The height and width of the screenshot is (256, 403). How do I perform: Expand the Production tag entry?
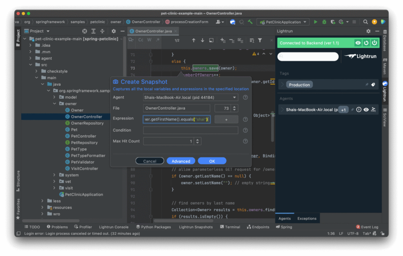pos(283,84)
